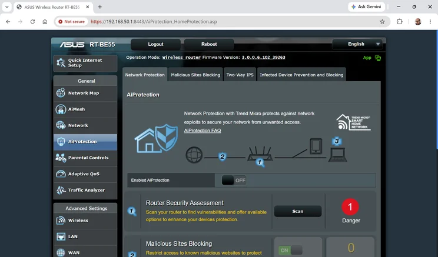Open the Traffic Analyzer icon
The image size is (438, 257).
pos(61,190)
